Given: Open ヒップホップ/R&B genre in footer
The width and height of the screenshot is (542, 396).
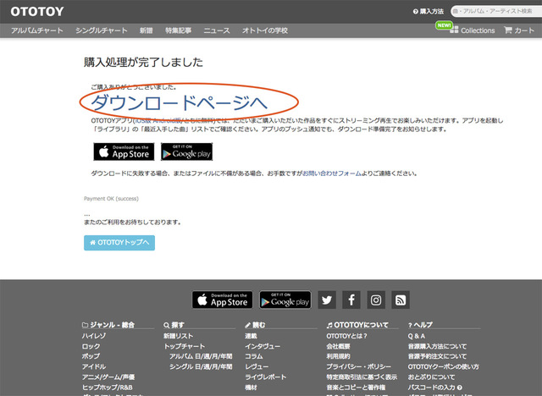Looking at the screenshot, I should coord(108,388).
